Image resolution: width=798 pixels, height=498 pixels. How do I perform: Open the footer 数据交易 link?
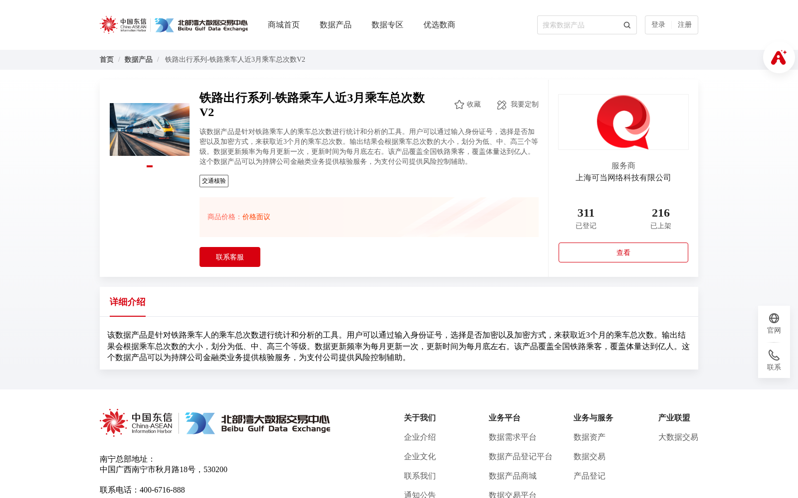pos(590,457)
